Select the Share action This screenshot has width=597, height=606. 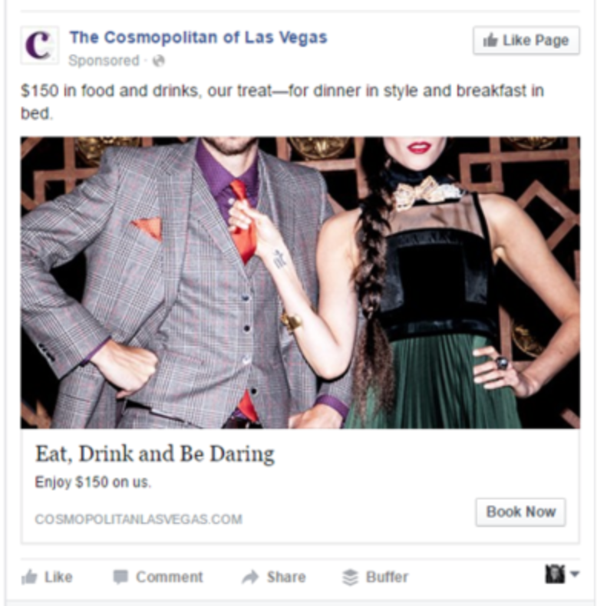[274, 577]
